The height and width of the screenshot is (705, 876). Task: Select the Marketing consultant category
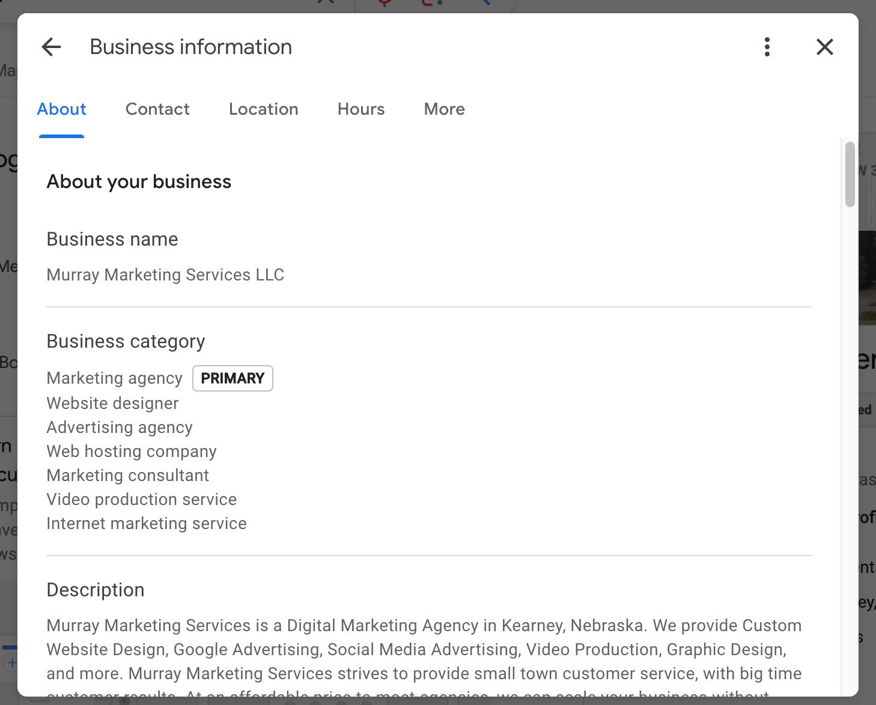point(128,476)
